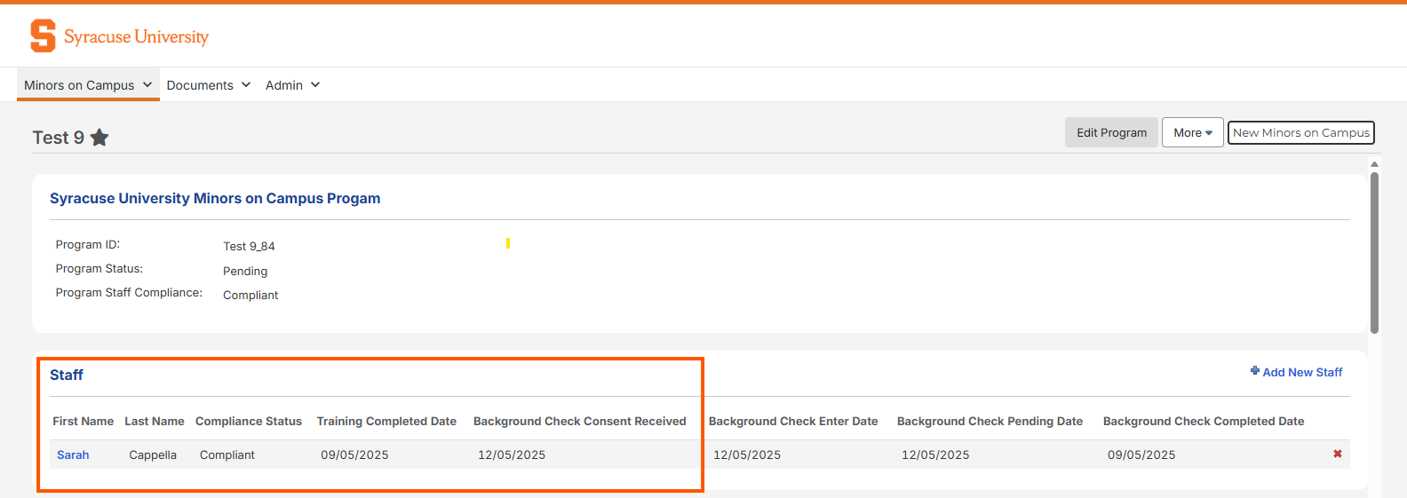Open the Documents dropdown menu
The height and width of the screenshot is (498, 1407).
(x=208, y=85)
